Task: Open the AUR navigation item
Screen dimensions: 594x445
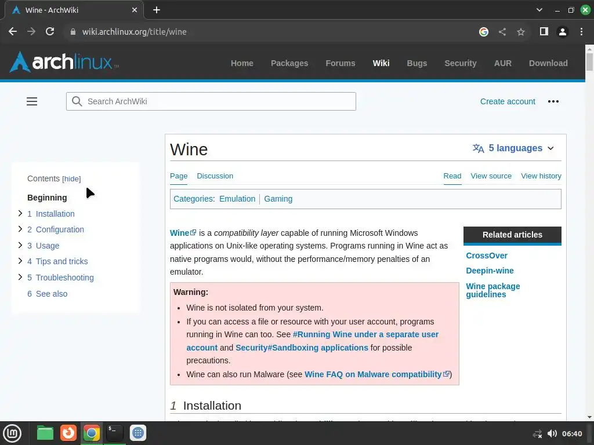Action: coord(503,63)
